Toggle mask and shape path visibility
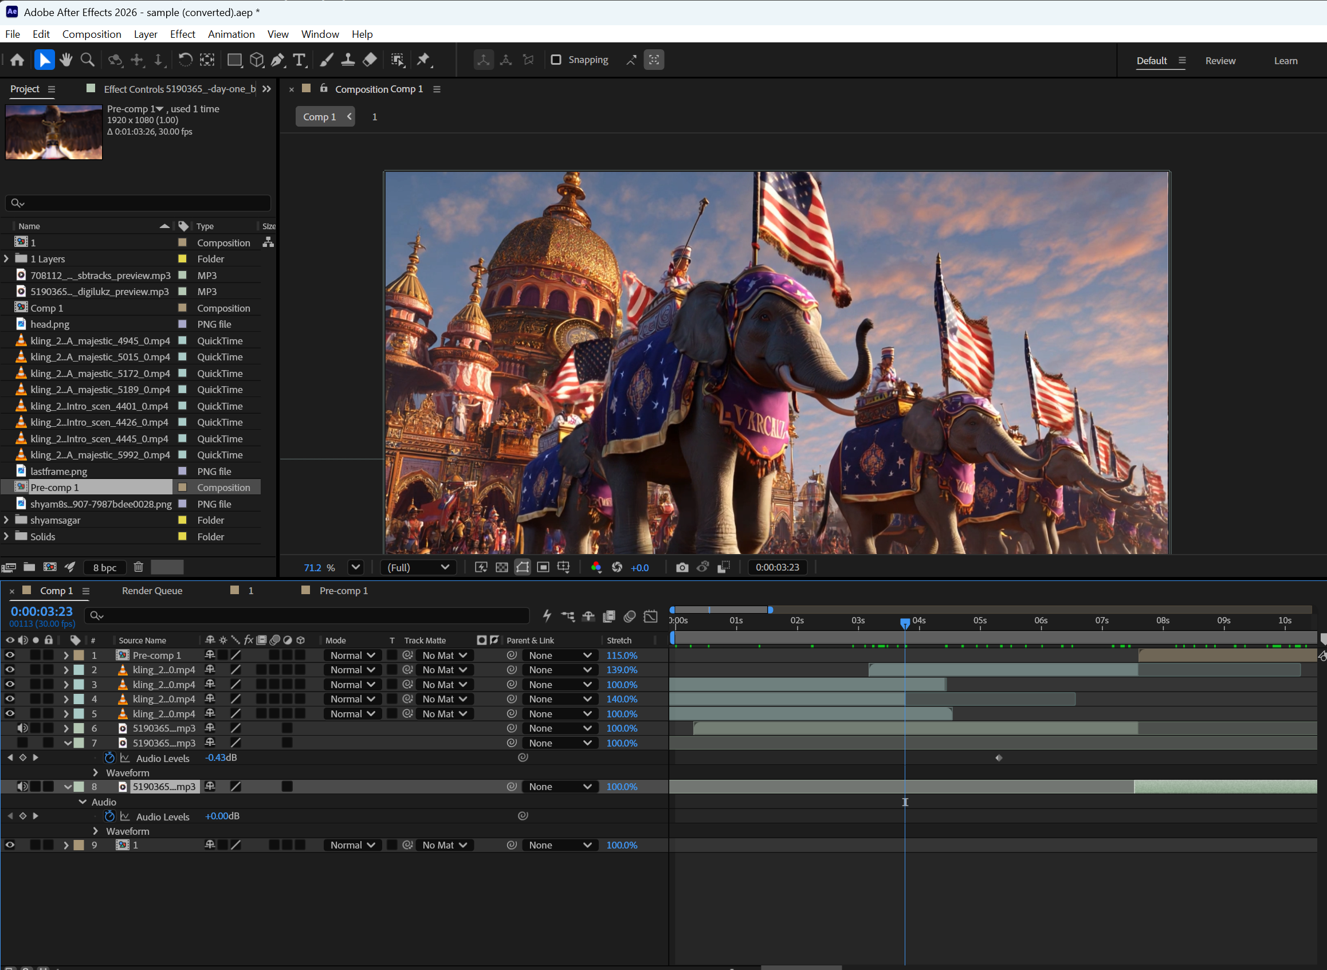 pyautogui.click(x=523, y=568)
